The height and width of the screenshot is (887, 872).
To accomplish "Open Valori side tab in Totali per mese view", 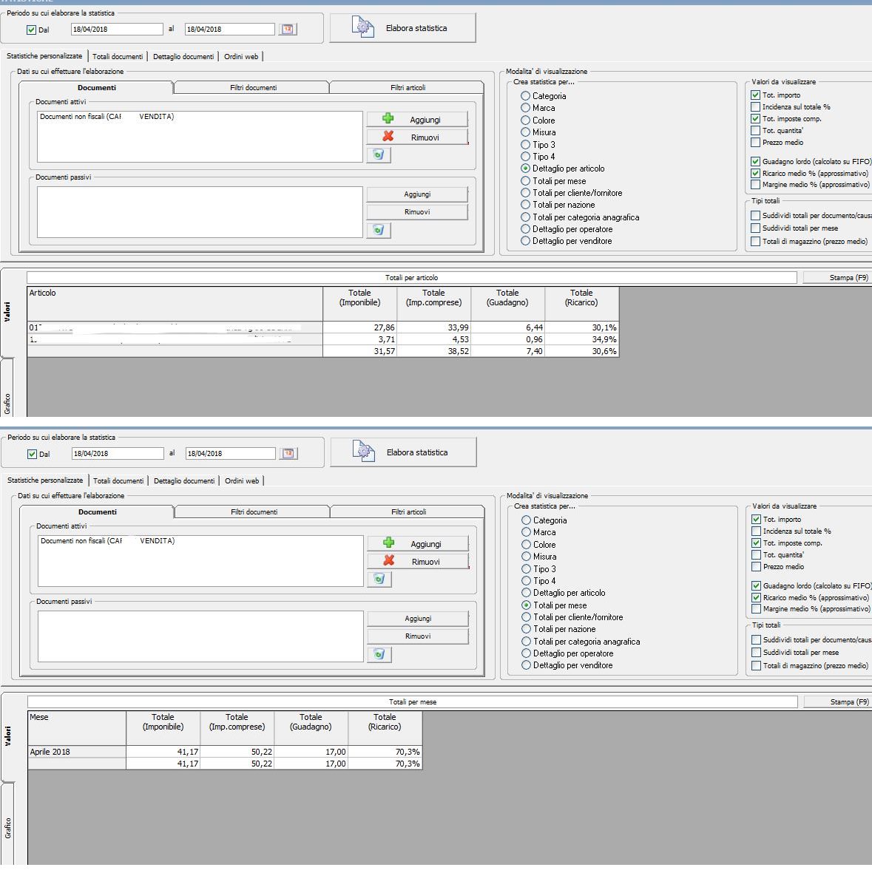I will (7, 735).
